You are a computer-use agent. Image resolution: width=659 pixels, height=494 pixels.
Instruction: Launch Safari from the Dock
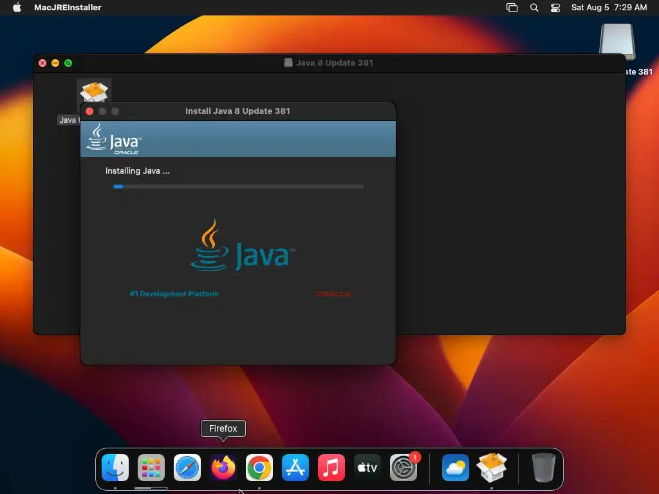point(187,468)
